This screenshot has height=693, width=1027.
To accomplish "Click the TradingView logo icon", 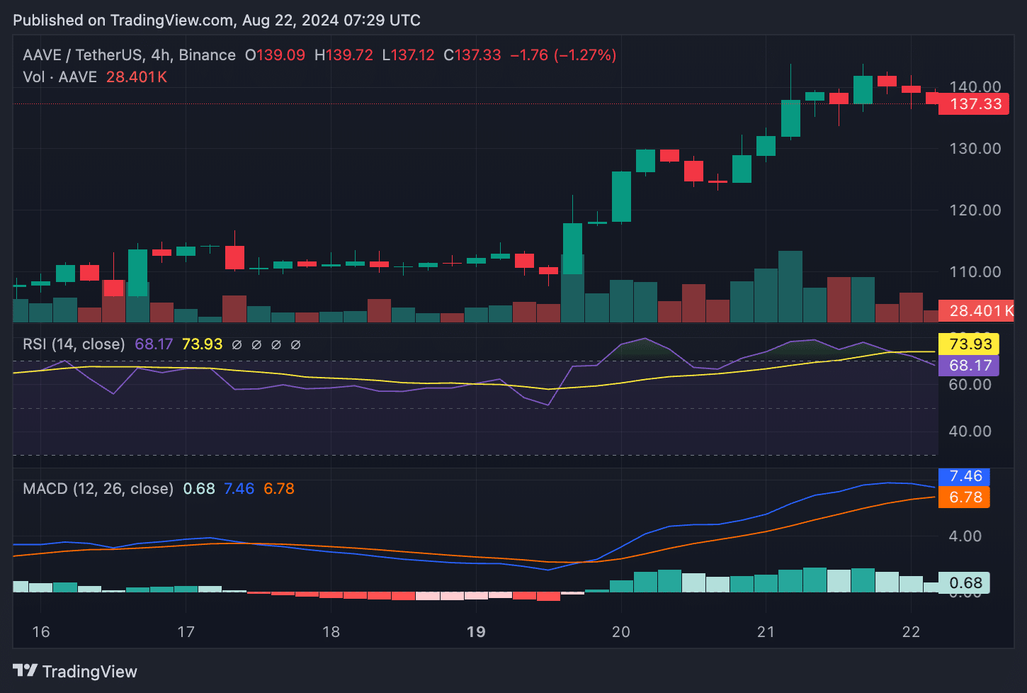I will click(x=25, y=670).
